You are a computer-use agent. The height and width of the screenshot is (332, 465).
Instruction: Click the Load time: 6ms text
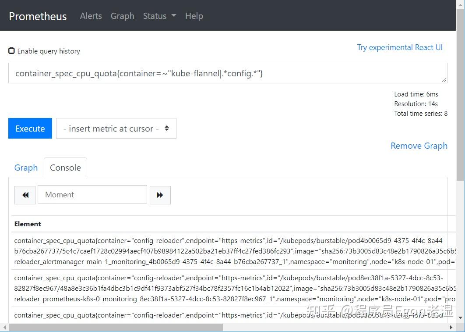tap(416, 94)
